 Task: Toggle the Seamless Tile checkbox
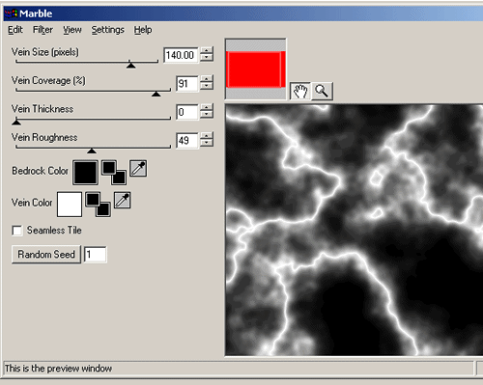tap(16, 231)
